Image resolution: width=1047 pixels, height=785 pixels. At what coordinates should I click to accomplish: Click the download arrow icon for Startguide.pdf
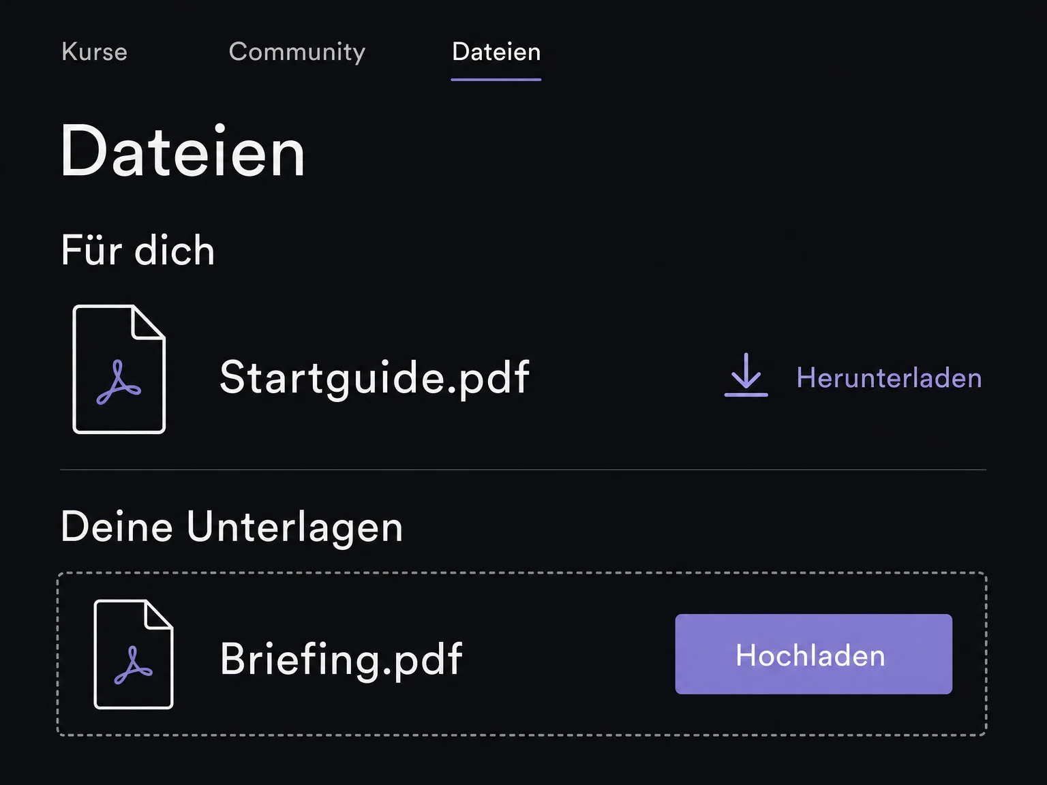pos(746,375)
